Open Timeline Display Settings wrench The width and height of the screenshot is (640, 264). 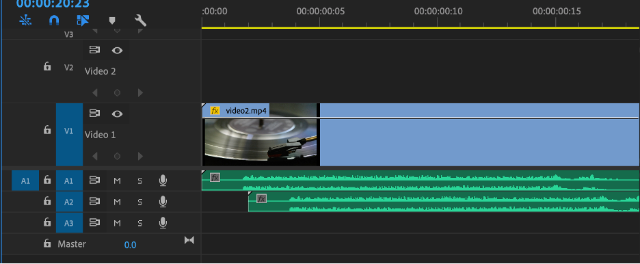(140, 20)
